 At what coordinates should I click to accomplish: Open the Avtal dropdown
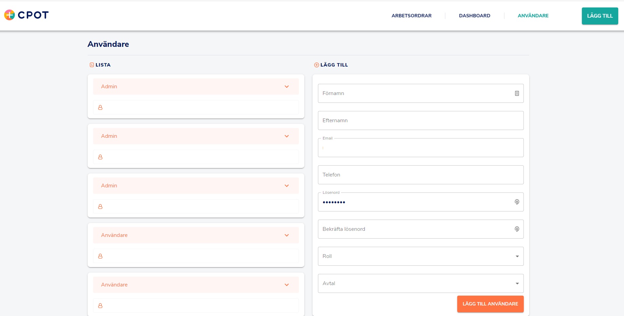coord(420,283)
